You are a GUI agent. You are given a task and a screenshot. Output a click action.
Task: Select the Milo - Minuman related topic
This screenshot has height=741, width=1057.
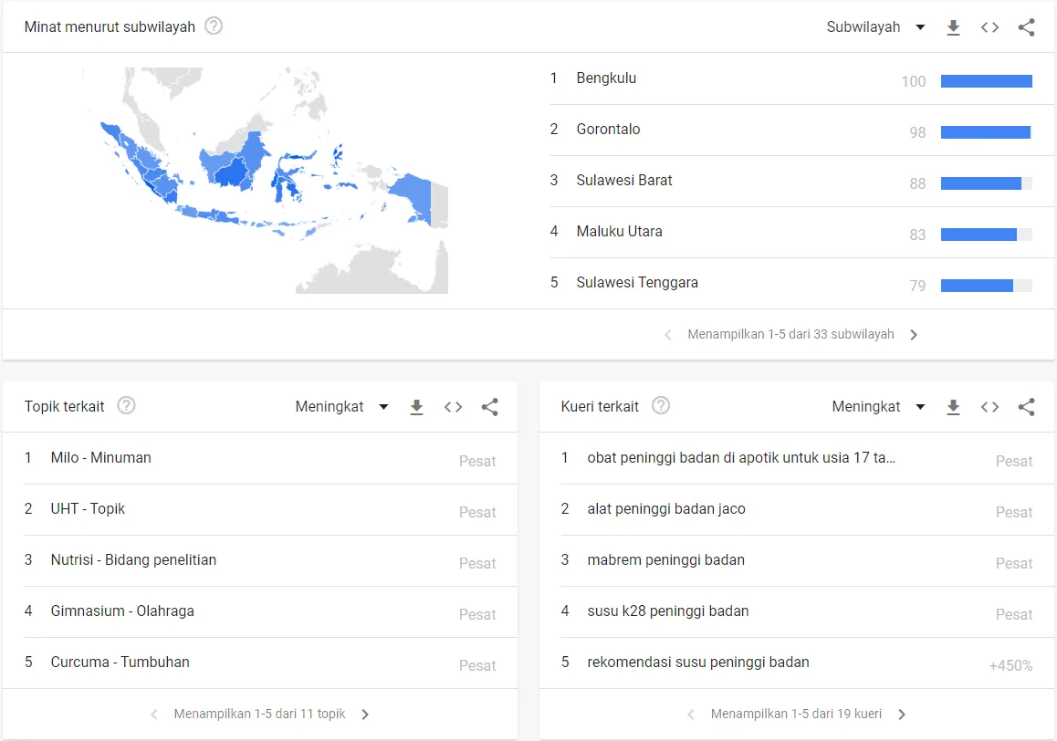click(99, 457)
